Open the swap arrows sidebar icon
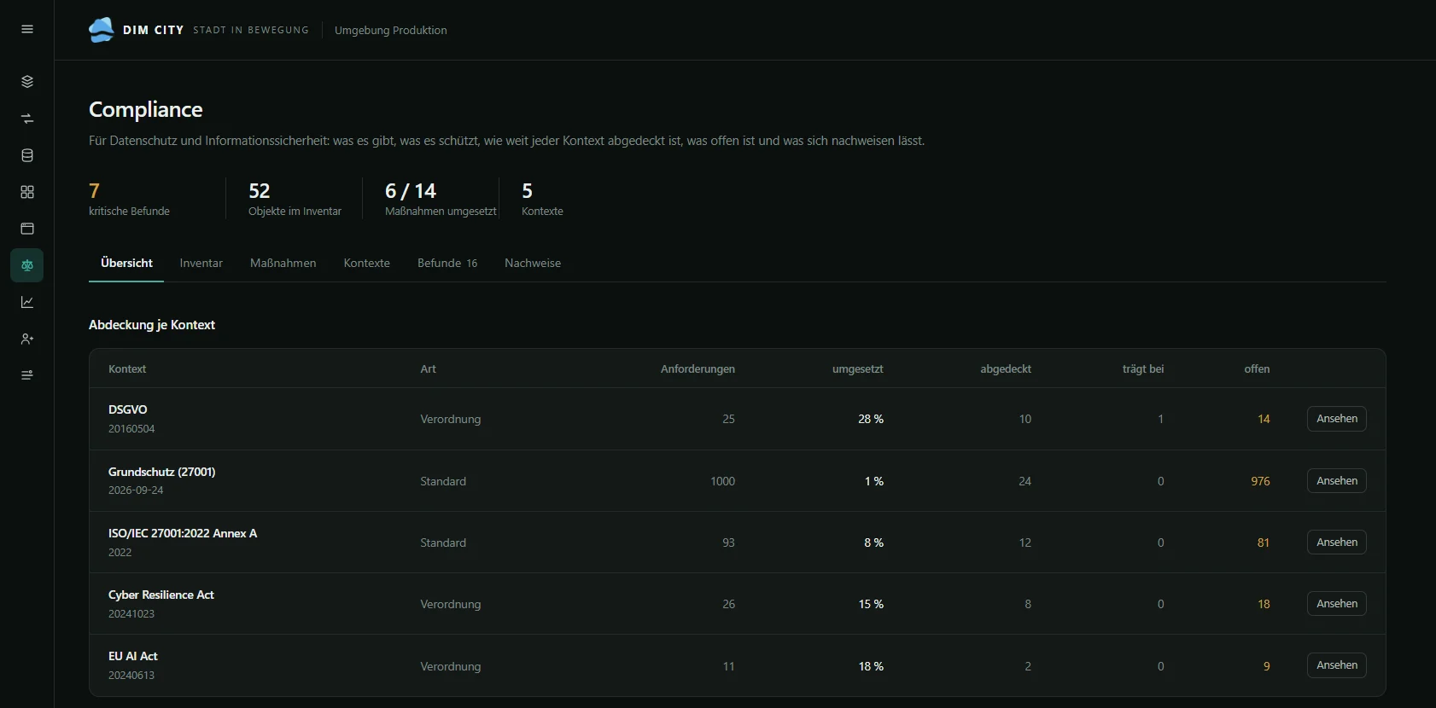The image size is (1436, 708). coord(27,119)
